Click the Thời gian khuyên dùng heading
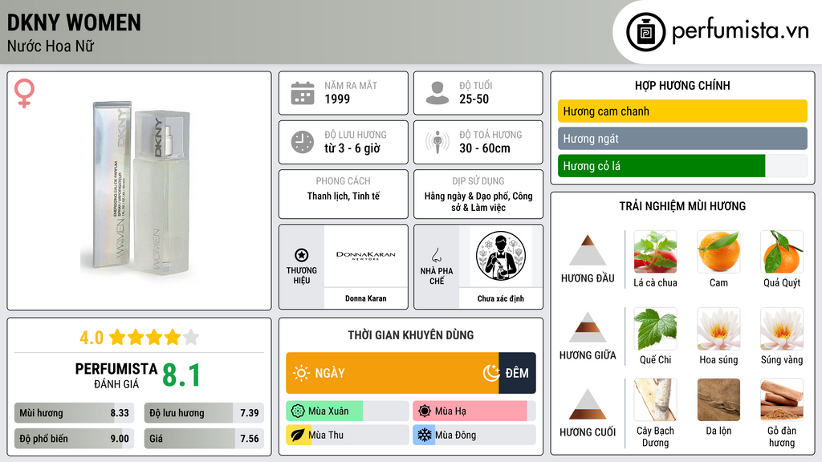Viewport: 822px width, 462px height. (411, 335)
